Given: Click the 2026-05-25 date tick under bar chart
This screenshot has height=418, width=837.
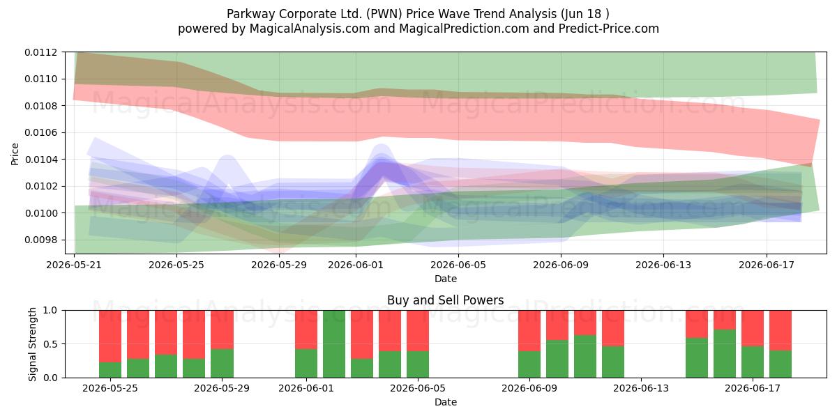Looking at the screenshot, I should click(x=110, y=388).
